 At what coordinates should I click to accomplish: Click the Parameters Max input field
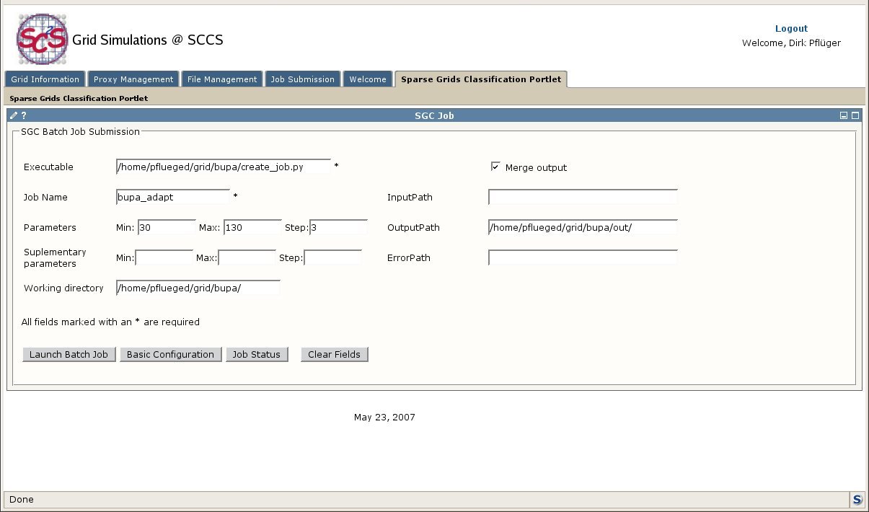point(252,227)
